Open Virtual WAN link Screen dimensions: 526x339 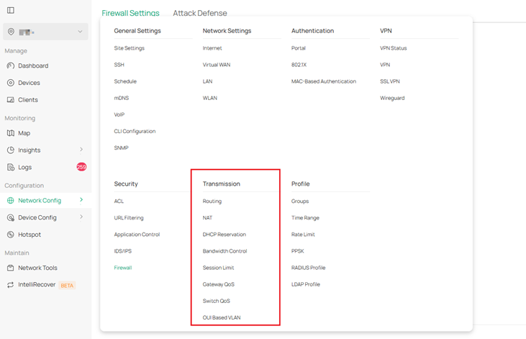click(x=217, y=65)
